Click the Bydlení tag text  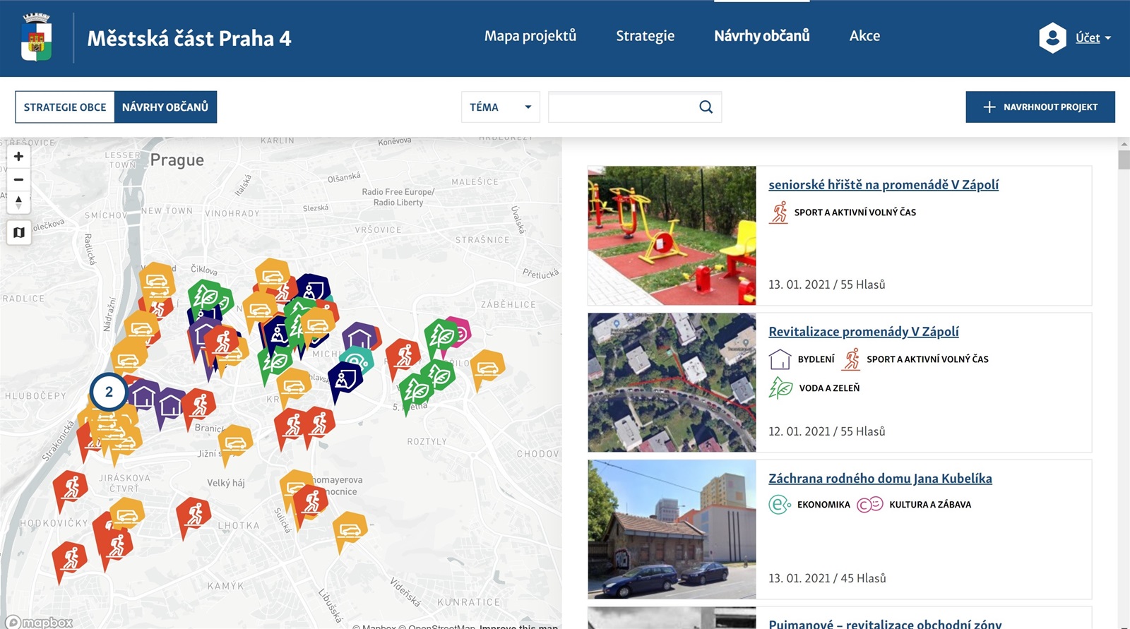pos(816,359)
